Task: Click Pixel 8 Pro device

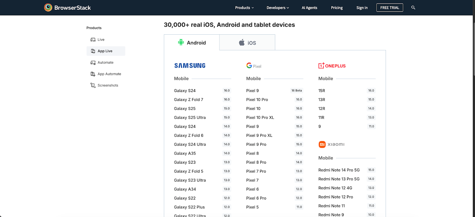Action: coord(256,162)
